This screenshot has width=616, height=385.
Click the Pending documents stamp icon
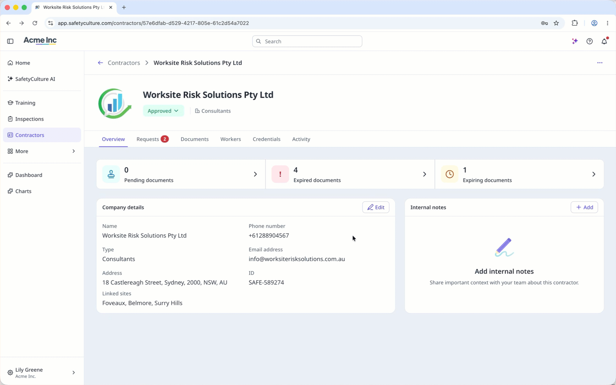(x=111, y=174)
